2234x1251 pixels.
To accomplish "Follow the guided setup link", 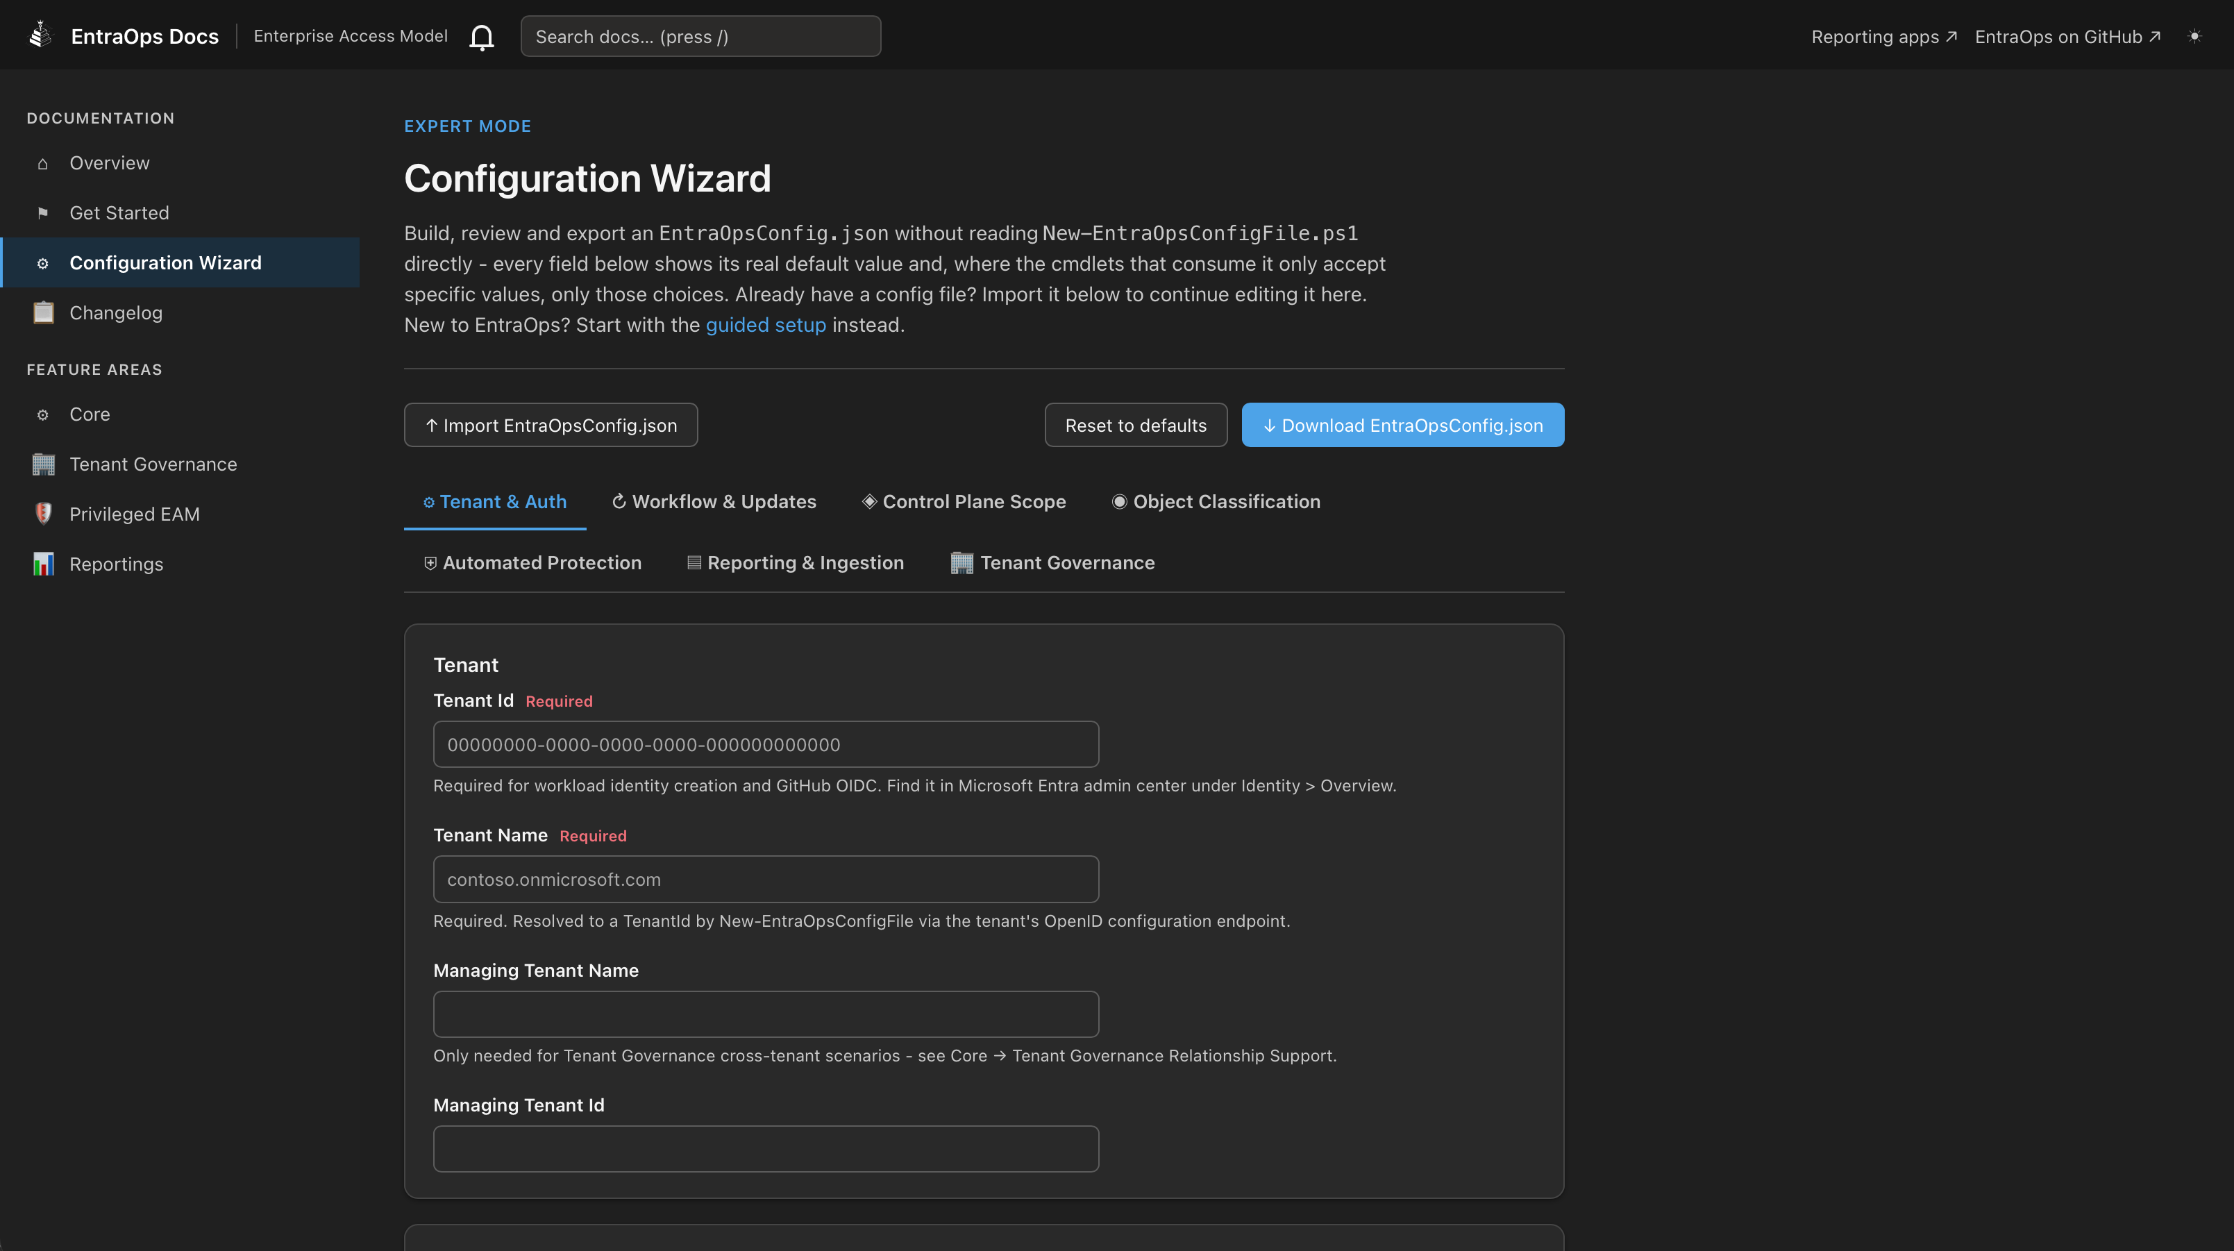I will pyautogui.click(x=766, y=326).
